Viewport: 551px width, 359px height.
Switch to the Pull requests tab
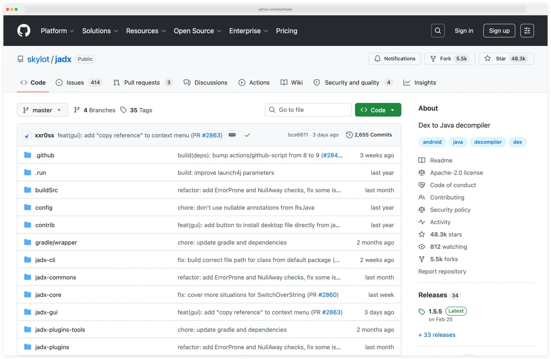tap(143, 83)
